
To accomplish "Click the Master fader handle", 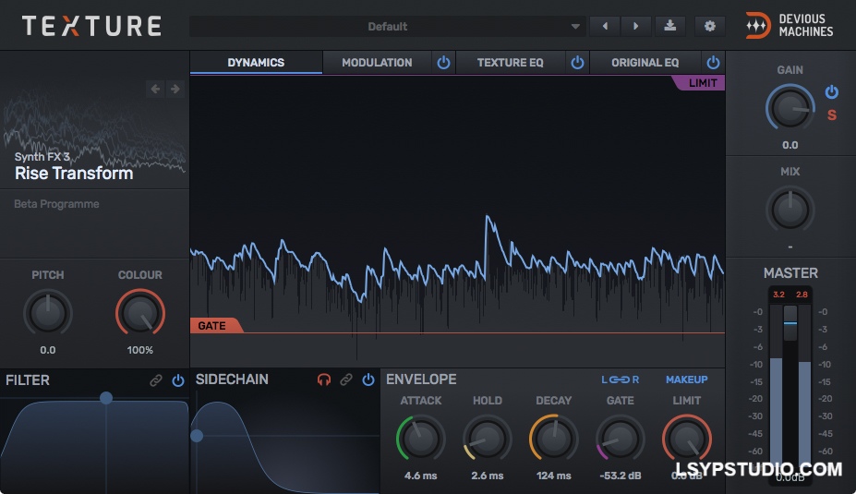I will (790, 323).
